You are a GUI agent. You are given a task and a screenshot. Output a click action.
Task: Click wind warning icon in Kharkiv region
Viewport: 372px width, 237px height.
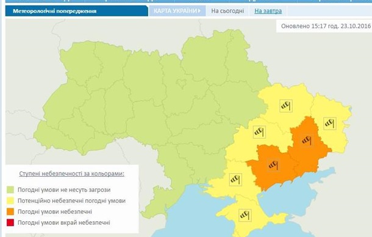(x=286, y=105)
